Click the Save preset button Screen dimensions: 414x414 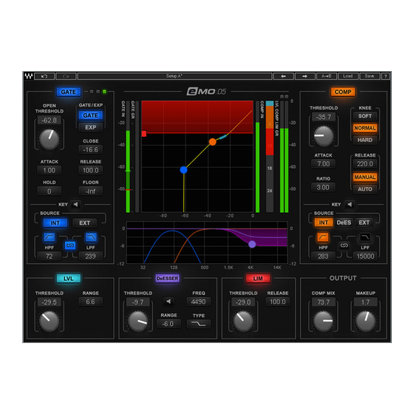370,76
